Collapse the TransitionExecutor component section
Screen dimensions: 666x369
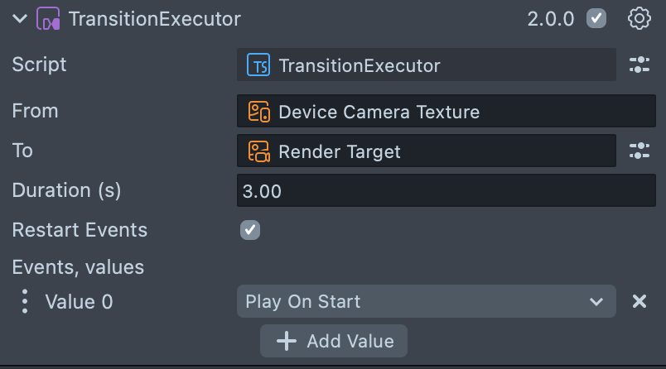(20, 19)
